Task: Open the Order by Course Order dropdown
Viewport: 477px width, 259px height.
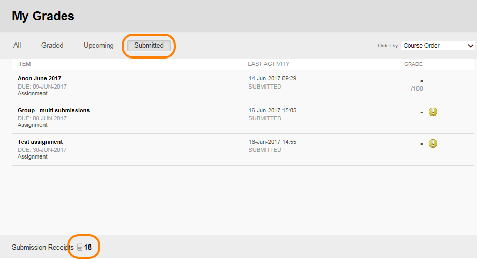Action: [x=438, y=46]
